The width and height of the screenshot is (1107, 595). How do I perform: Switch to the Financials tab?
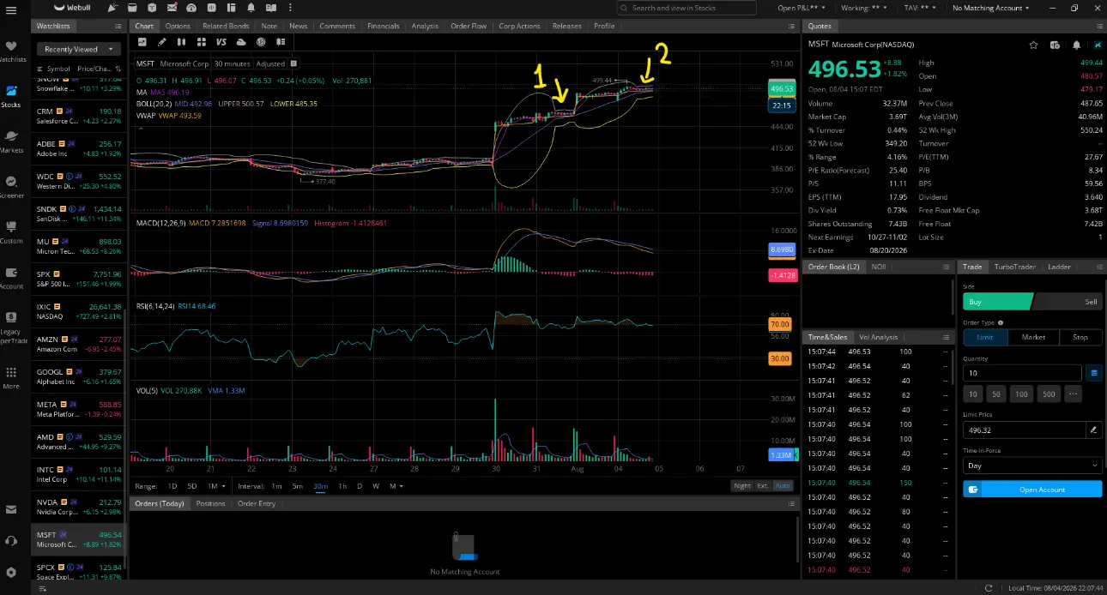click(x=383, y=26)
